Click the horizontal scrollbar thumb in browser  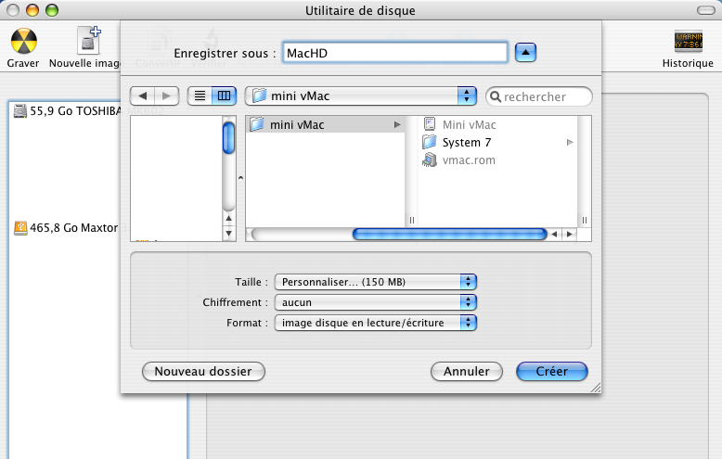tap(449, 234)
